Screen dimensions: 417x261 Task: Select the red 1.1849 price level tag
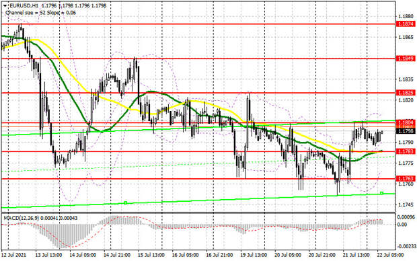(406, 59)
